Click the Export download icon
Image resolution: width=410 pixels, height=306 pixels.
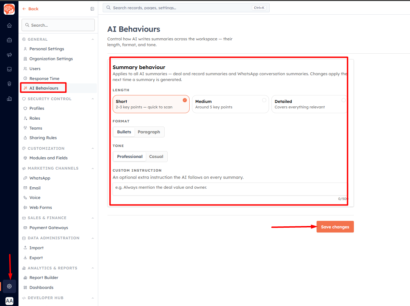(25, 257)
